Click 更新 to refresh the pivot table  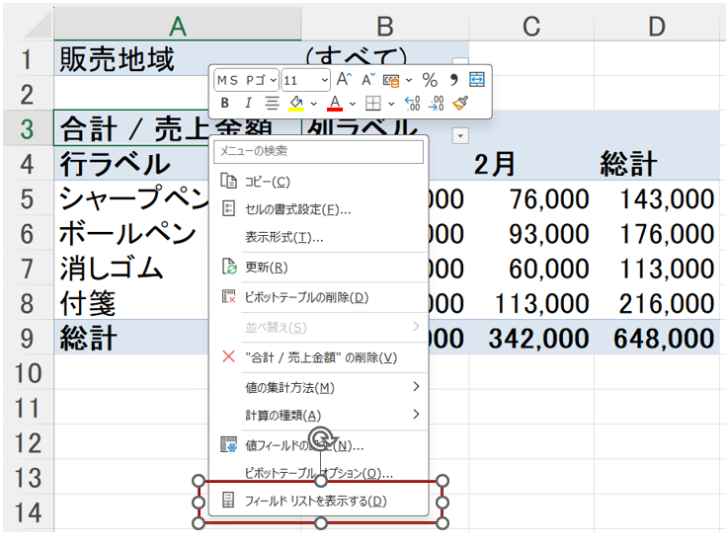coord(266,268)
